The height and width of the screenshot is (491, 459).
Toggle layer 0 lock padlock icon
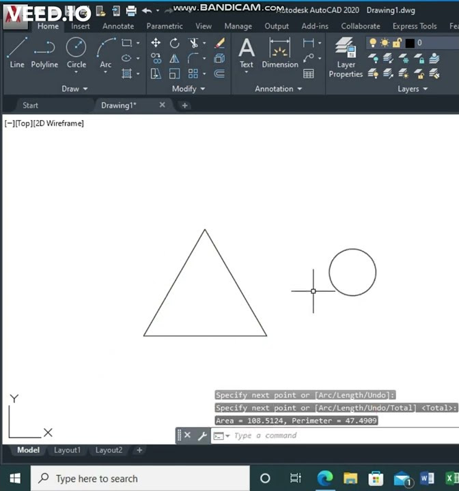point(397,42)
